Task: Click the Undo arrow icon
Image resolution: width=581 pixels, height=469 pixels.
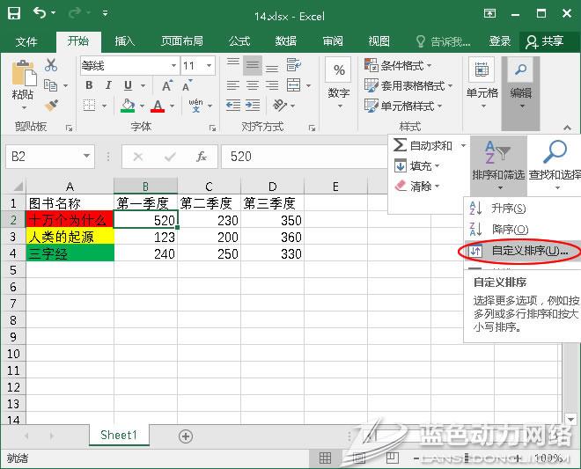Action: click(x=40, y=13)
